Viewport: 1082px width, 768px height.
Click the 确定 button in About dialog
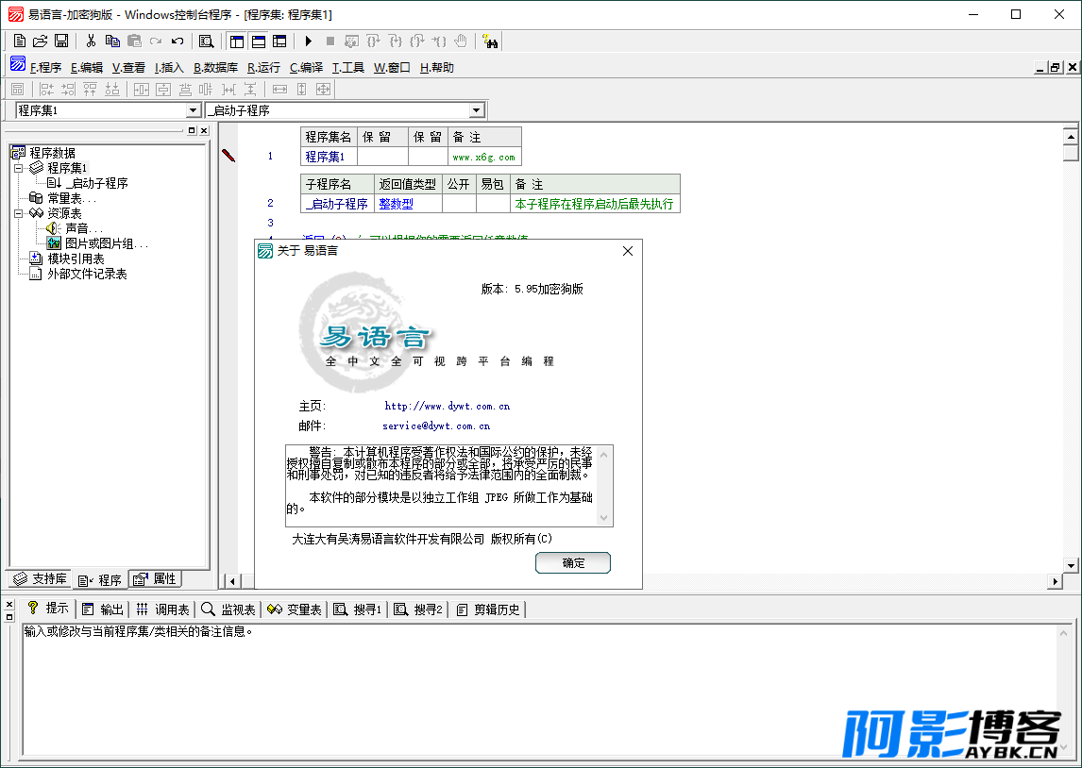[573, 562]
